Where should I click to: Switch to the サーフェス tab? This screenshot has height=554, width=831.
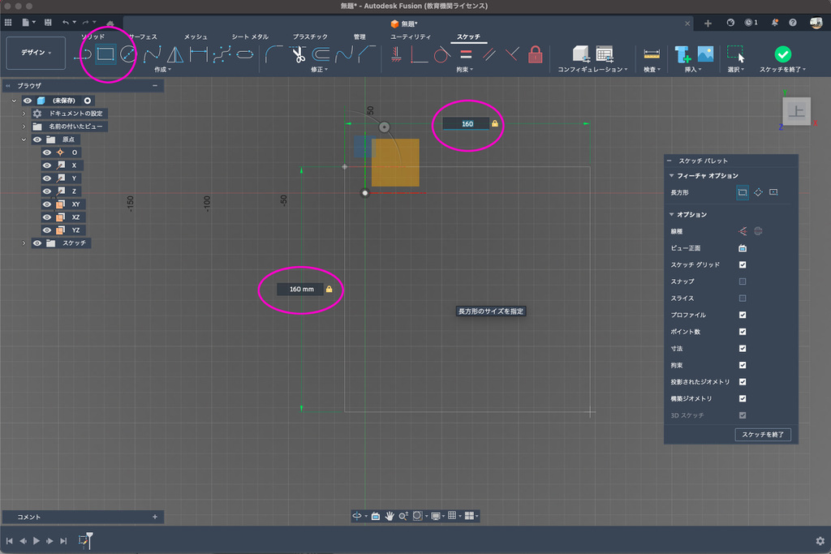pos(143,37)
